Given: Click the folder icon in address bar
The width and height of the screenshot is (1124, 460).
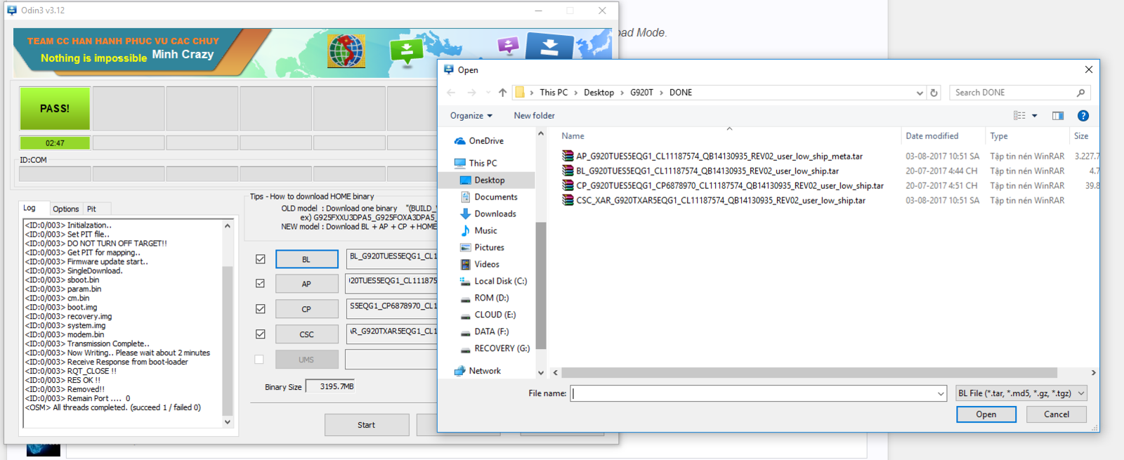Looking at the screenshot, I should (520, 93).
